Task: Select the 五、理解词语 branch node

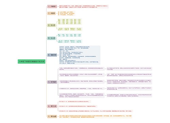Action: (x=52, y=55)
